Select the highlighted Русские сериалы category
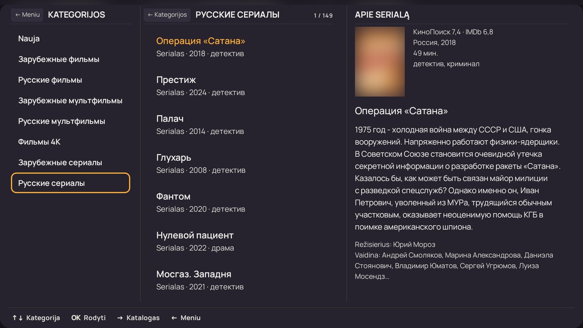Screen dimensions: 583x328 pyautogui.click(x=71, y=183)
